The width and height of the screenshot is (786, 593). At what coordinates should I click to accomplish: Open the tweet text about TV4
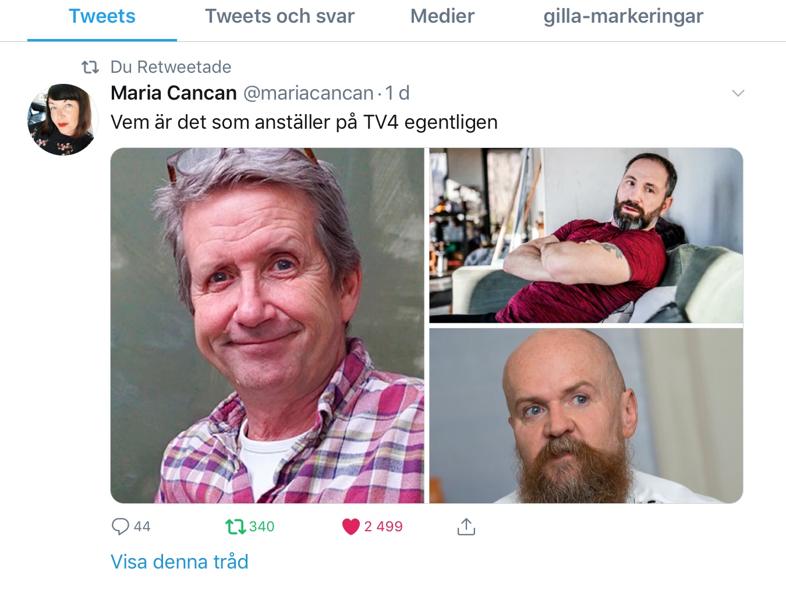(304, 122)
